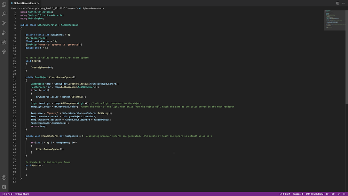The image size is (348, 196).
Task: Open the Desktop breadcrumb
Action: (32, 8)
